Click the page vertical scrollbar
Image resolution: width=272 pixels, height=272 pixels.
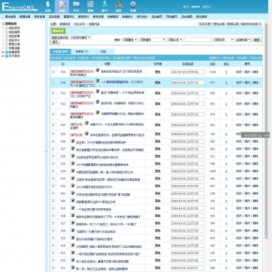click(266, 125)
